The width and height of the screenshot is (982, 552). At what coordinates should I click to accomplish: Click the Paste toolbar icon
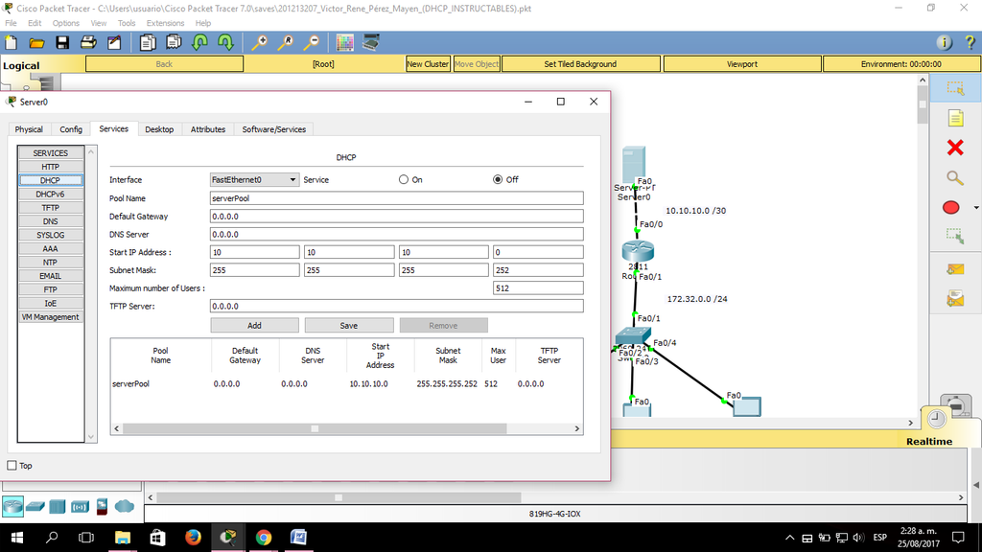tap(174, 42)
